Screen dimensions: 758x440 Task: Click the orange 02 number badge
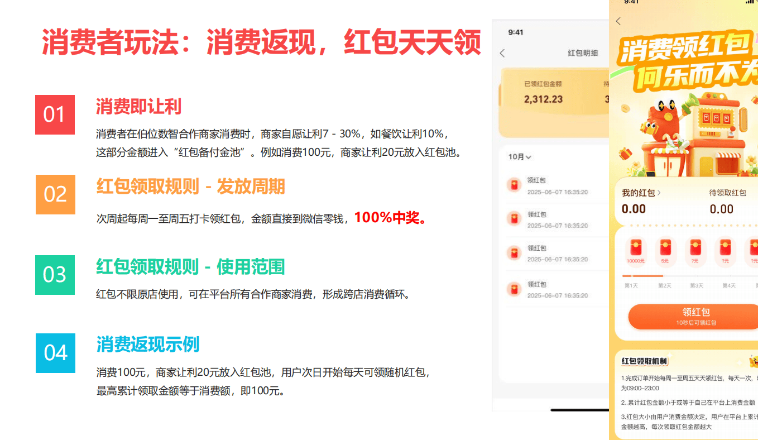coord(55,194)
